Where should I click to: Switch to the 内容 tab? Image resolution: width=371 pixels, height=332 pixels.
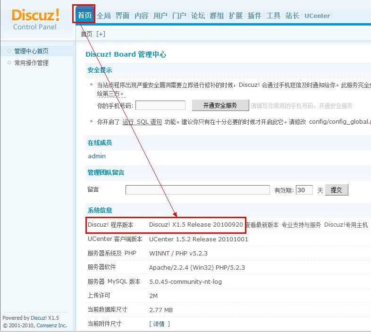(141, 16)
